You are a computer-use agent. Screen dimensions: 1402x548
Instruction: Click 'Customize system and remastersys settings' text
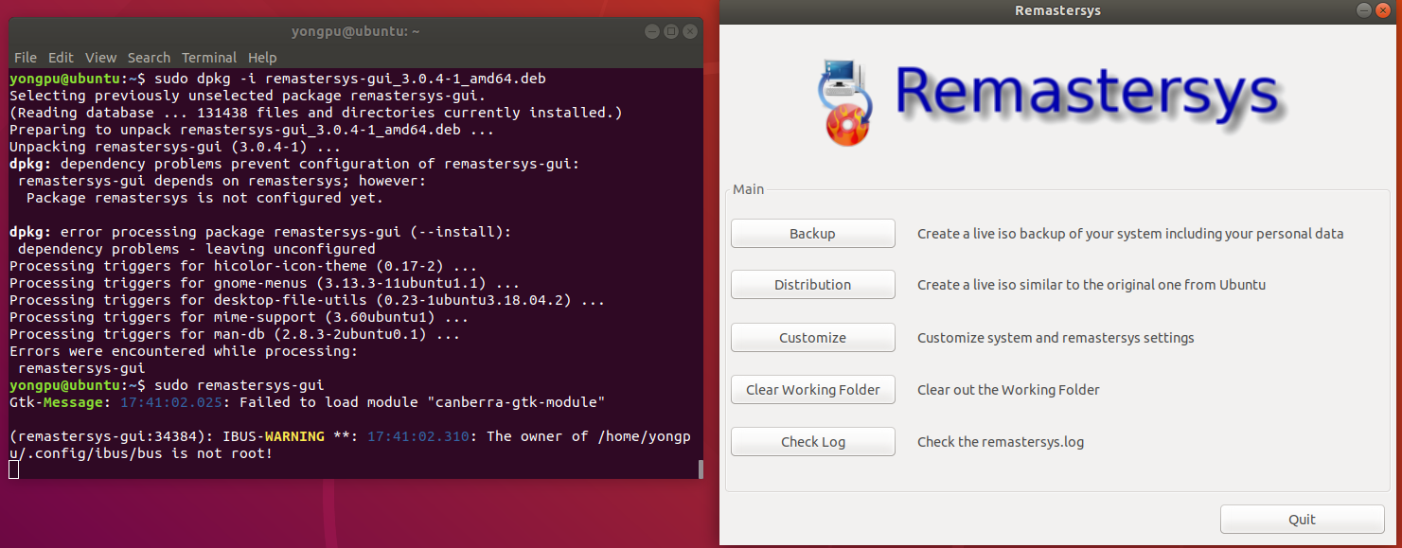[1056, 338]
